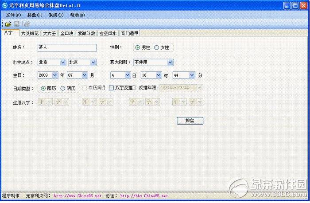This screenshot has height=203, width=310.
Task: Open the 帮助 menu
Action: (77, 15)
